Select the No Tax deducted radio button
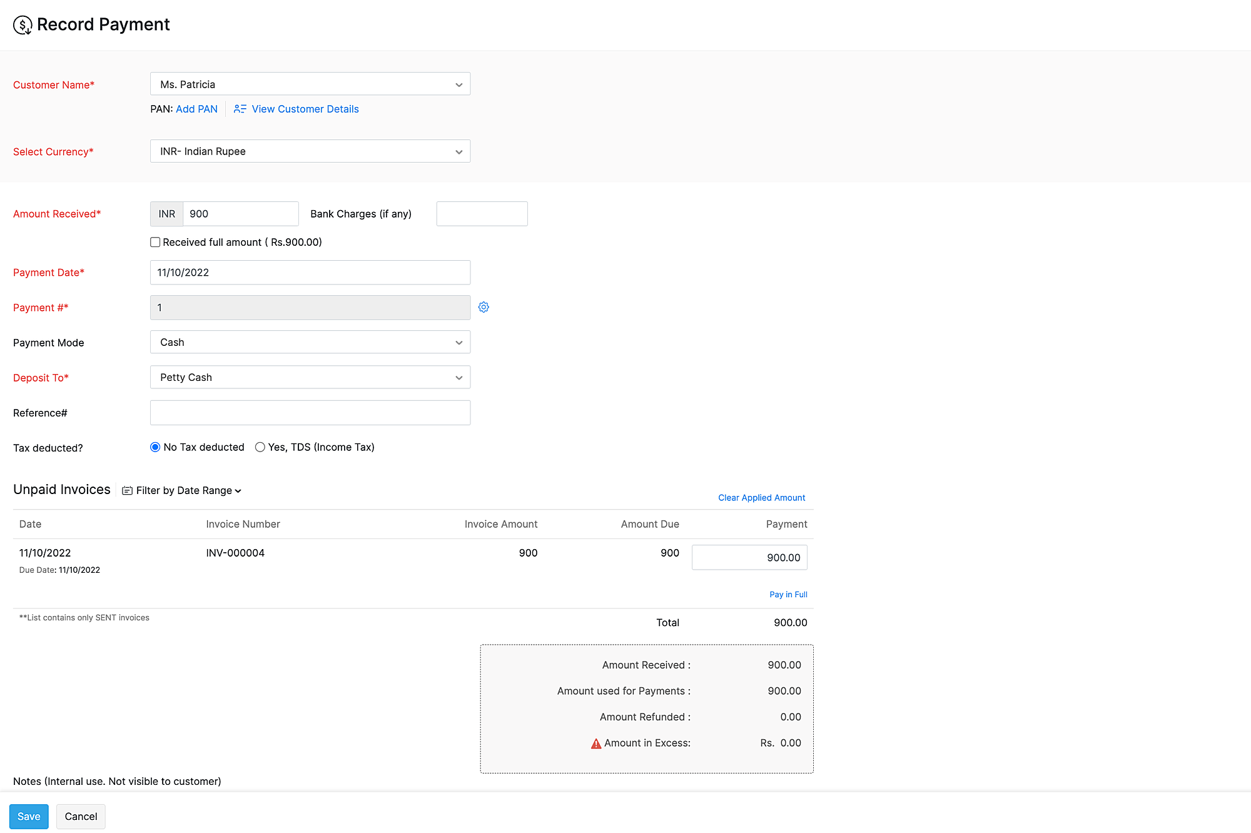1251x833 pixels. [x=154, y=447]
